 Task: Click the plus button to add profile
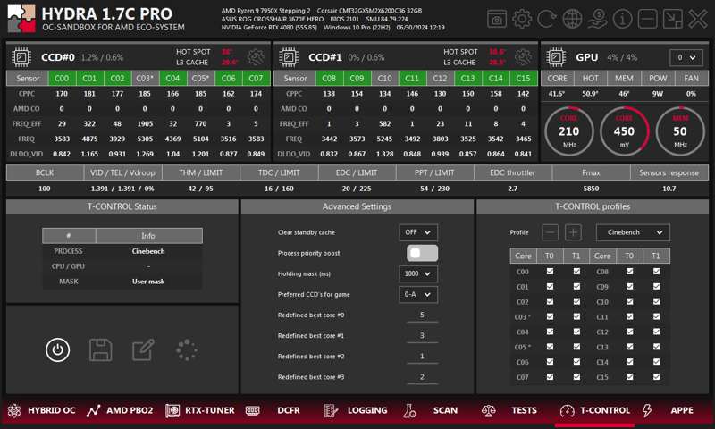click(x=574, y=232)
